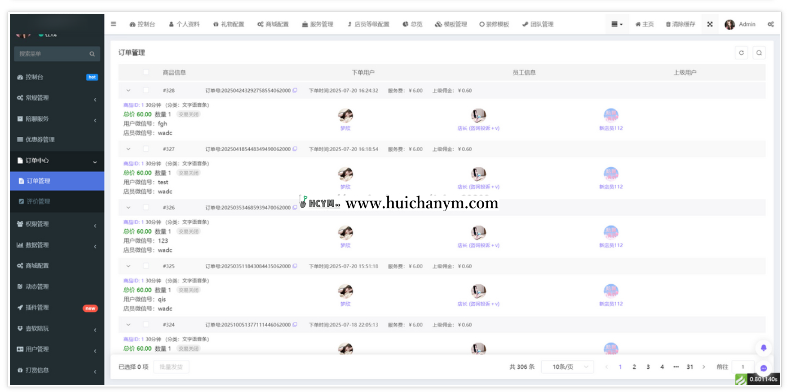Open the settings gears icon beside Admin
Screen dimensions: 791x392
[771, 24]
